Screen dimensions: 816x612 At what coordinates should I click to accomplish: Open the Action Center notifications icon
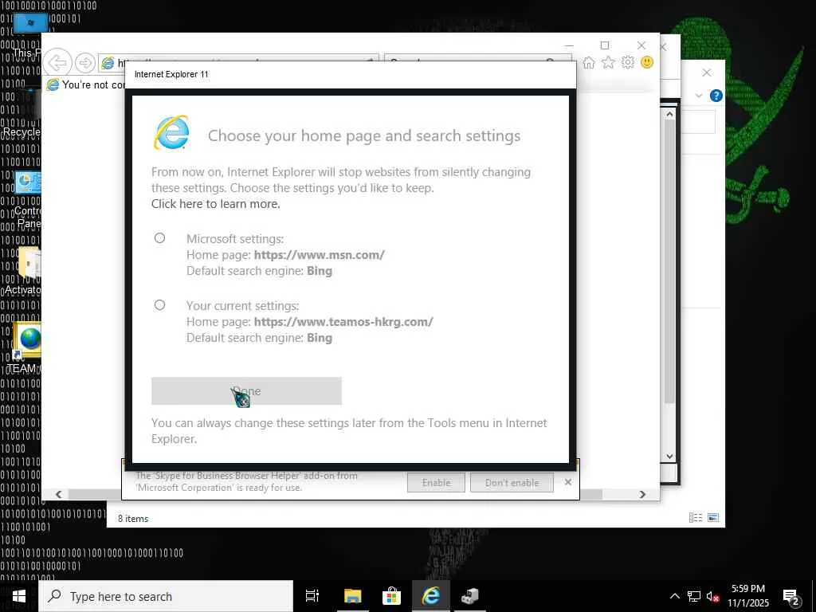pyautogui.click(x=791, y=597)
